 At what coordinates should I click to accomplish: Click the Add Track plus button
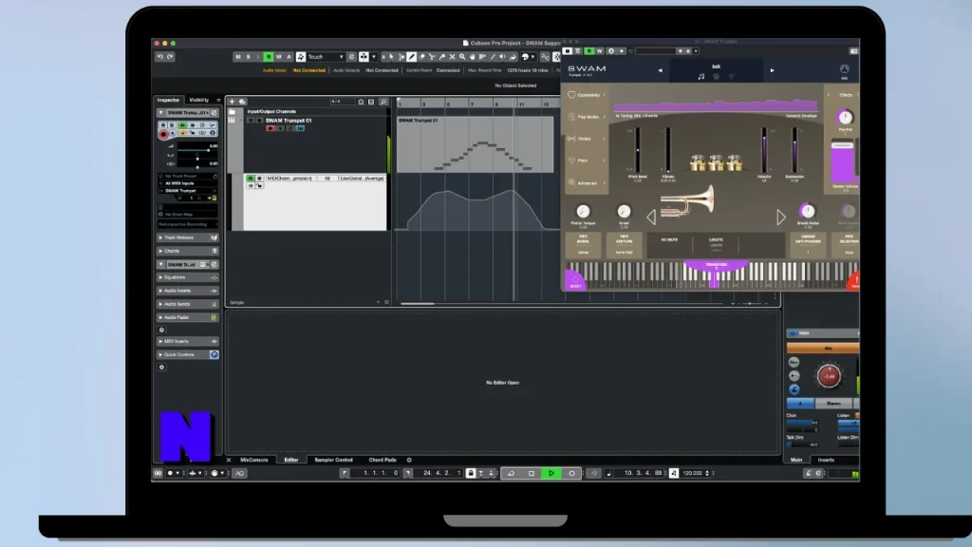[x=232, y=101]
